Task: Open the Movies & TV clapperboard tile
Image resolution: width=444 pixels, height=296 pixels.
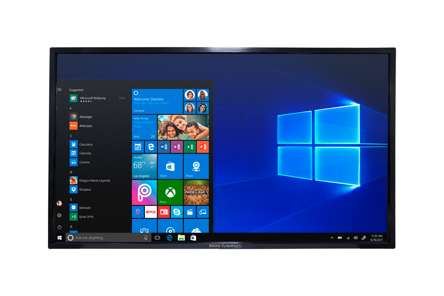Action: [x=190, y=212]
